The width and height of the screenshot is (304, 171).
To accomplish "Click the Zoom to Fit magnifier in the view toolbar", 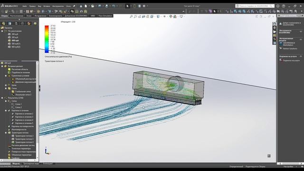I will 131,17.
